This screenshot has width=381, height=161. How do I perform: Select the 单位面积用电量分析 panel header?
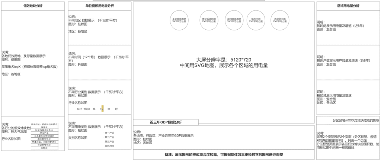(100, 6)
